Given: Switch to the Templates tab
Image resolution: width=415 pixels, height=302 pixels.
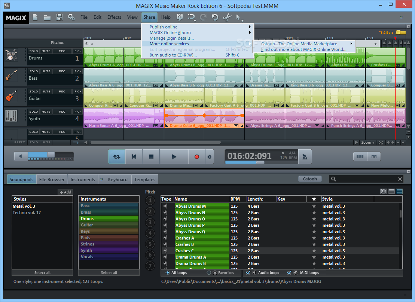Looking at the screenshot, I should tap(145, 180).
